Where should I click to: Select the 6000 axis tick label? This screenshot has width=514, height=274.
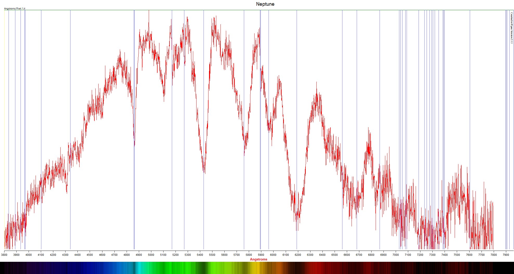tap(273, 255)
